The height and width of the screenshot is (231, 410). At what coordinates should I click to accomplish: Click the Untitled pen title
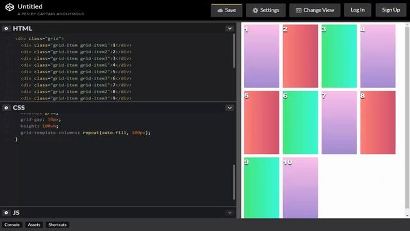tap(30, 6)
